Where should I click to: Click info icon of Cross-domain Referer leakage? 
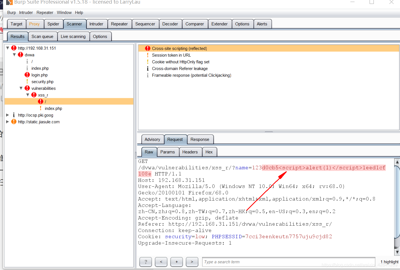148,68
